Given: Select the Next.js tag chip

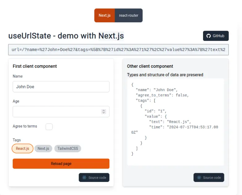Looking at the screenshot, I should click(x=43, y=149).
